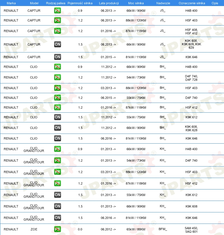This screenshot has width=224, height=235.
Task: Click the Model column header
Action: pos(34,3)
